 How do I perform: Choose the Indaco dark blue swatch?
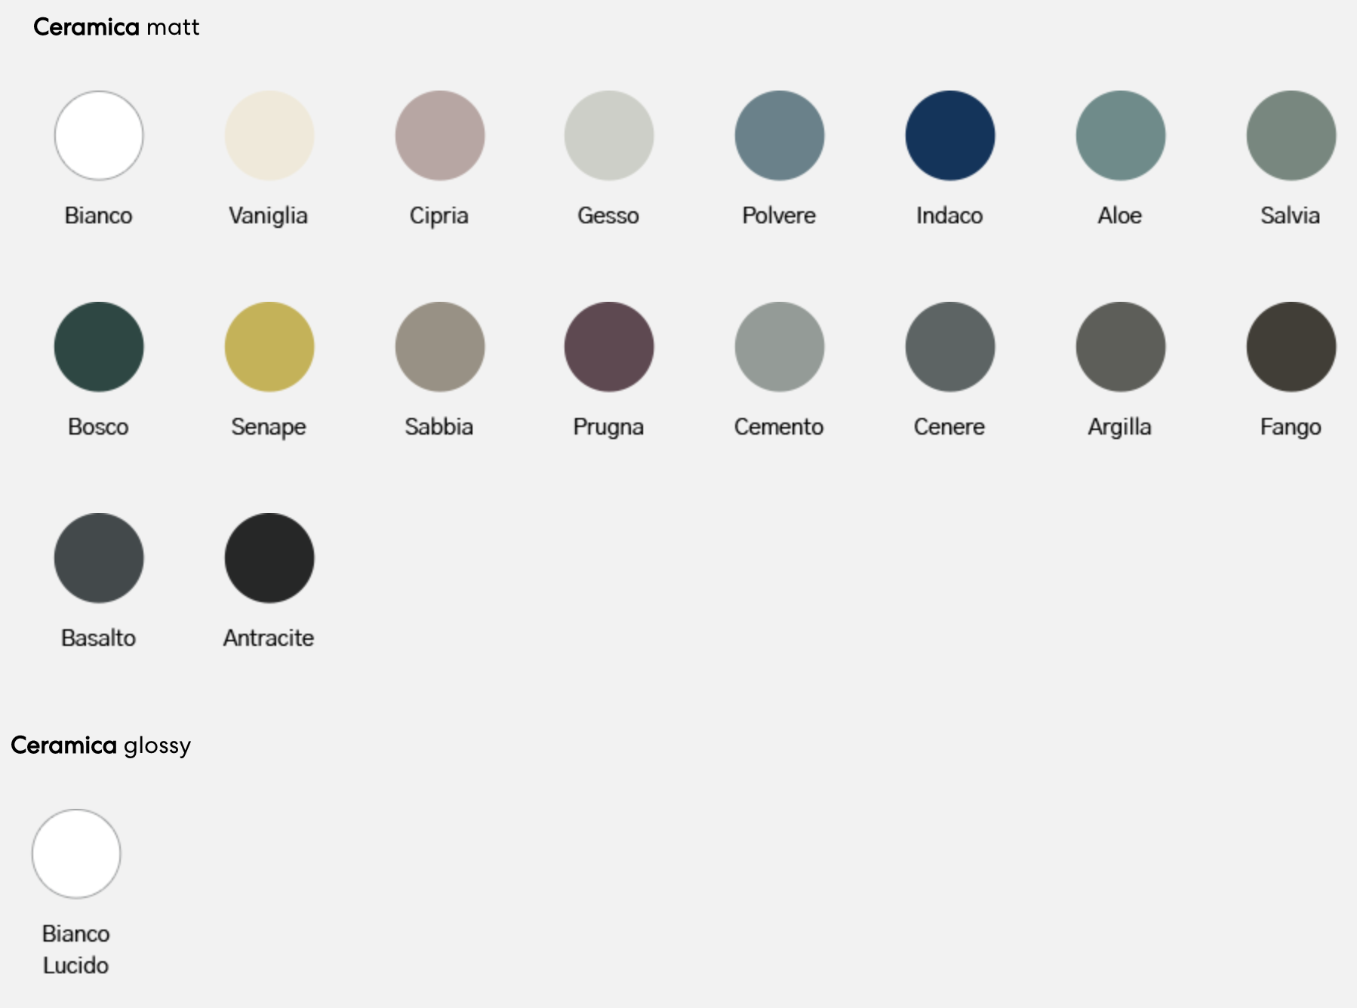pos(950,136)
